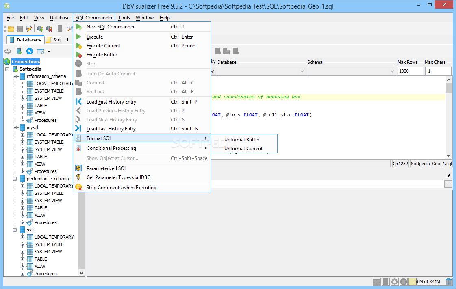Click the gear icon in status bar
The height and width of the screenshot is (289, 456).
point(395,281)
